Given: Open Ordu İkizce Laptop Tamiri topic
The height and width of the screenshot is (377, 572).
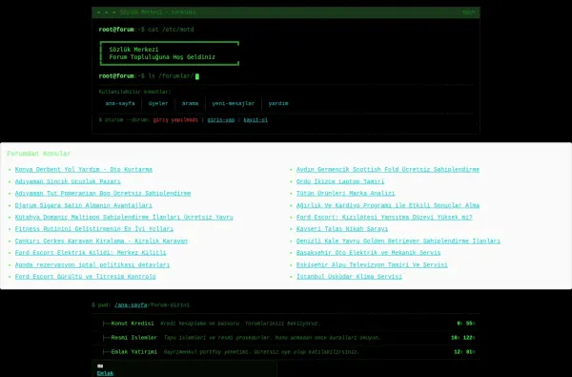Looking at the screenshot, I should (340, 181).
